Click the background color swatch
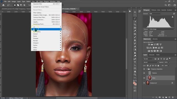Screen dimensions: 177x99 136,84
